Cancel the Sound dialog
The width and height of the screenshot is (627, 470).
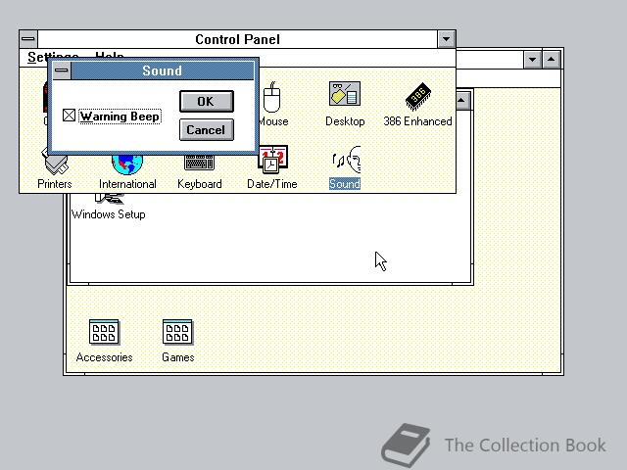coord(207,130)
